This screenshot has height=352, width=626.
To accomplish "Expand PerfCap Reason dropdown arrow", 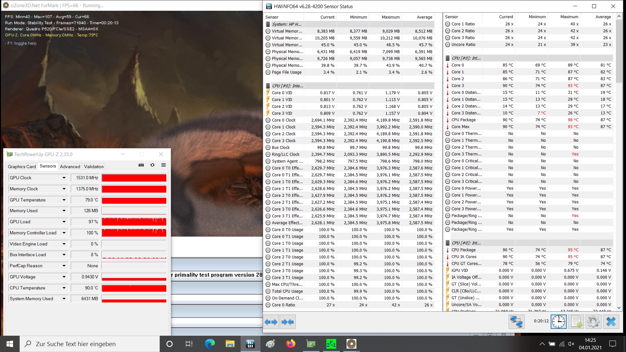I will 64,266.
